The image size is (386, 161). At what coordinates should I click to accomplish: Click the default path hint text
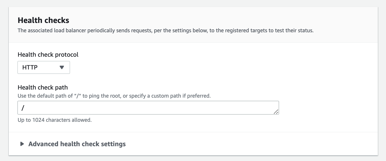[x=114, y=96]
